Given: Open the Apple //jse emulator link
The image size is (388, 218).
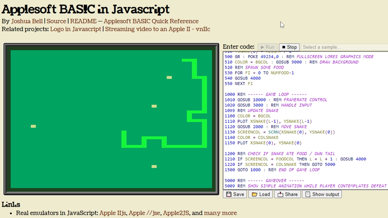Looking at the screenshot, I should pyautogui.click(x=144, y=213).
